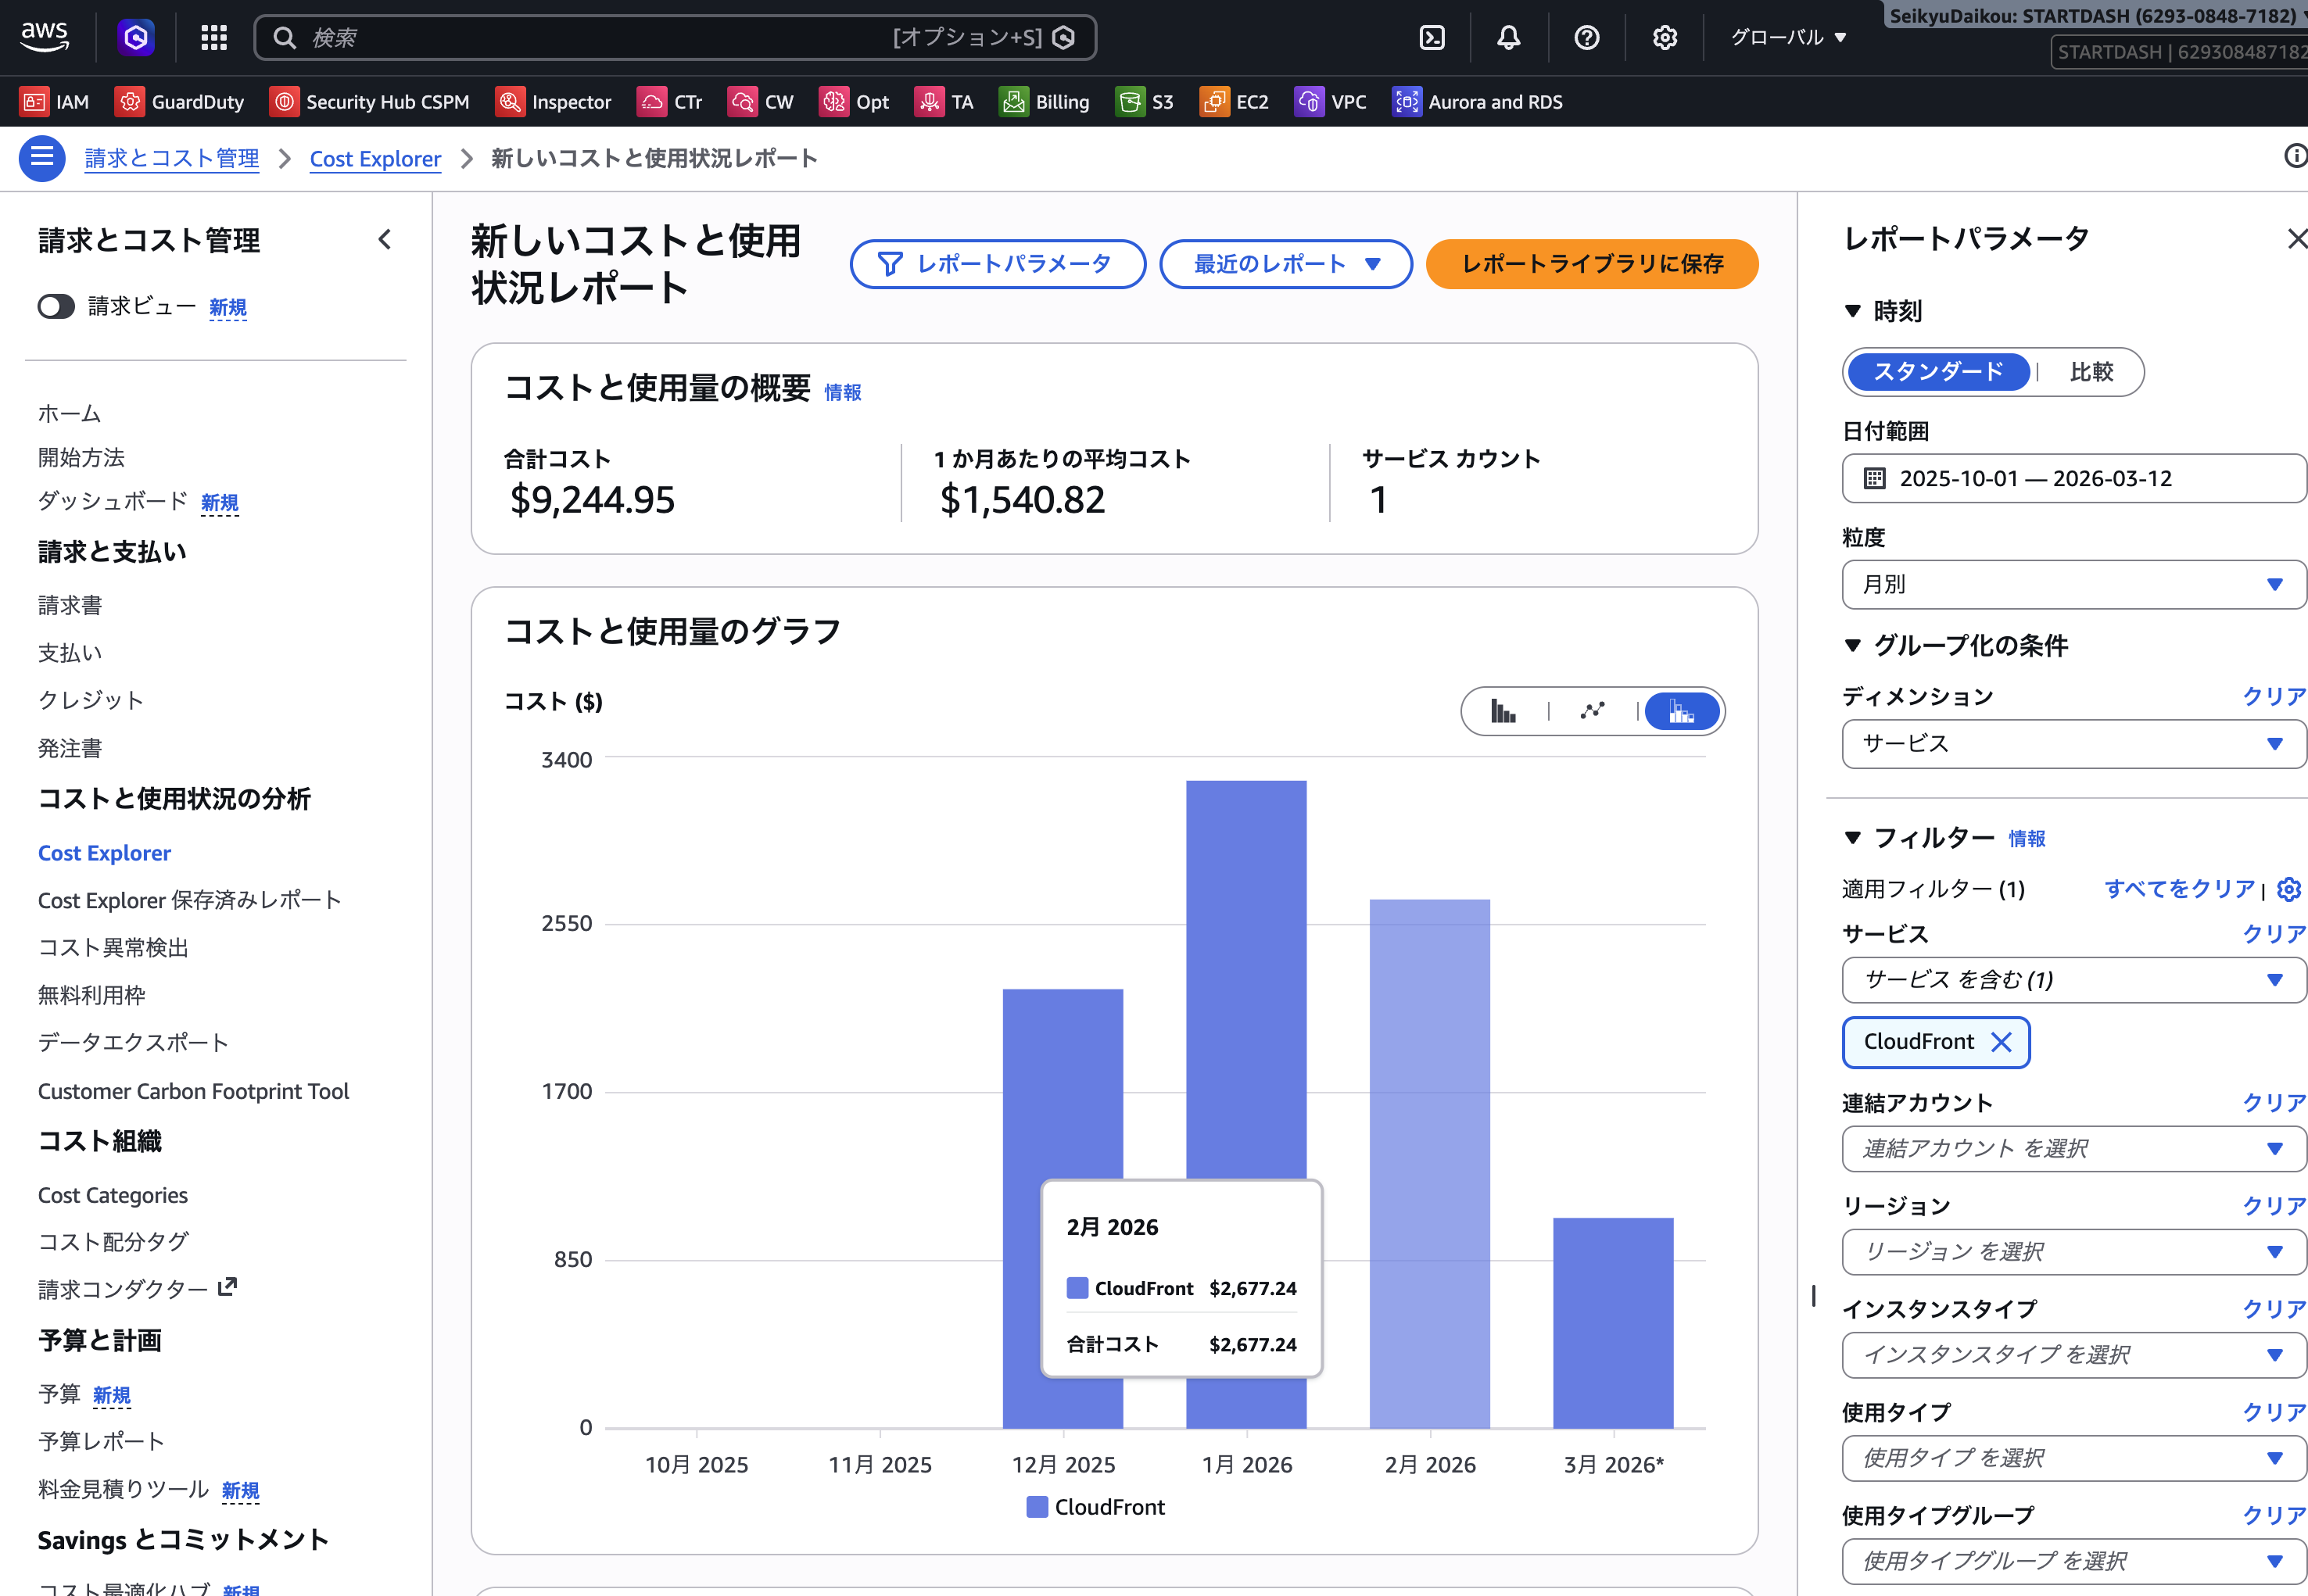2308x1596 pixels.
Task: Open the settings gear in top bar
Action: pos(1665,37)
